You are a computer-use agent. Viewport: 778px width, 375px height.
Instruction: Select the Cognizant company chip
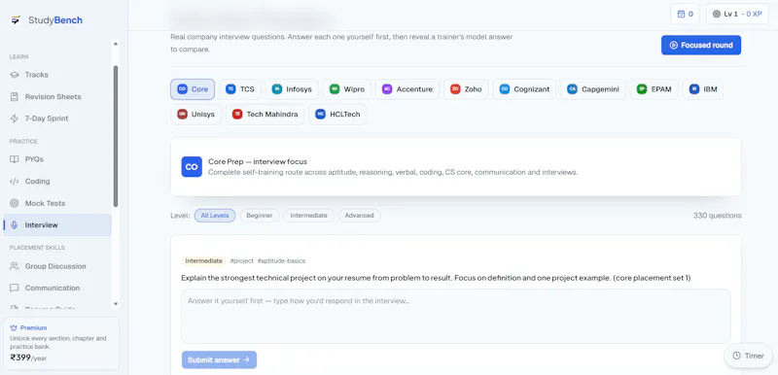[x=524, y=89]
